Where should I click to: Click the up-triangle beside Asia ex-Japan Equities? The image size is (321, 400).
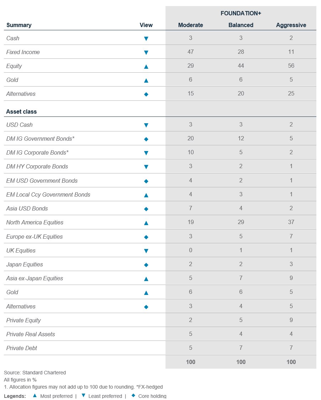pos(146,279)
